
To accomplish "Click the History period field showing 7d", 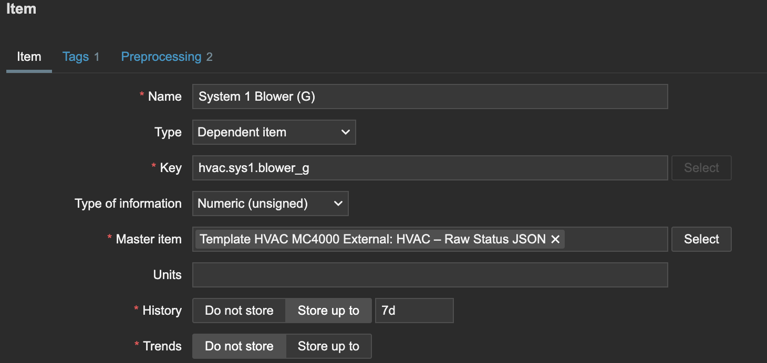I will (413, 311).
